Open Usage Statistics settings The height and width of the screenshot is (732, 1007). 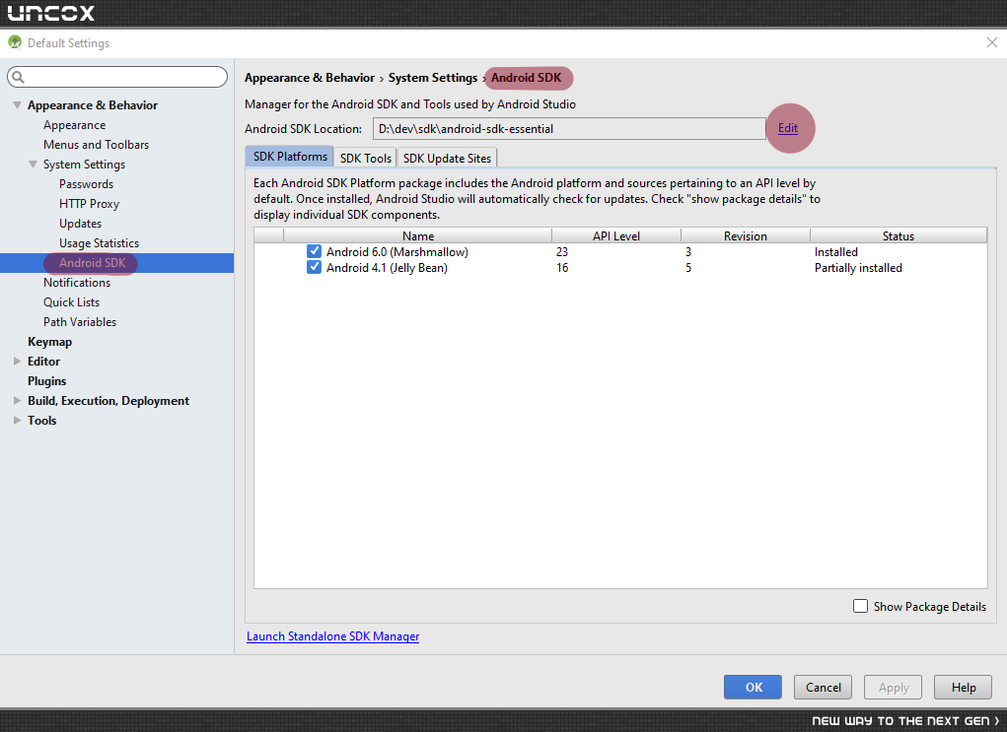[99, 243]
